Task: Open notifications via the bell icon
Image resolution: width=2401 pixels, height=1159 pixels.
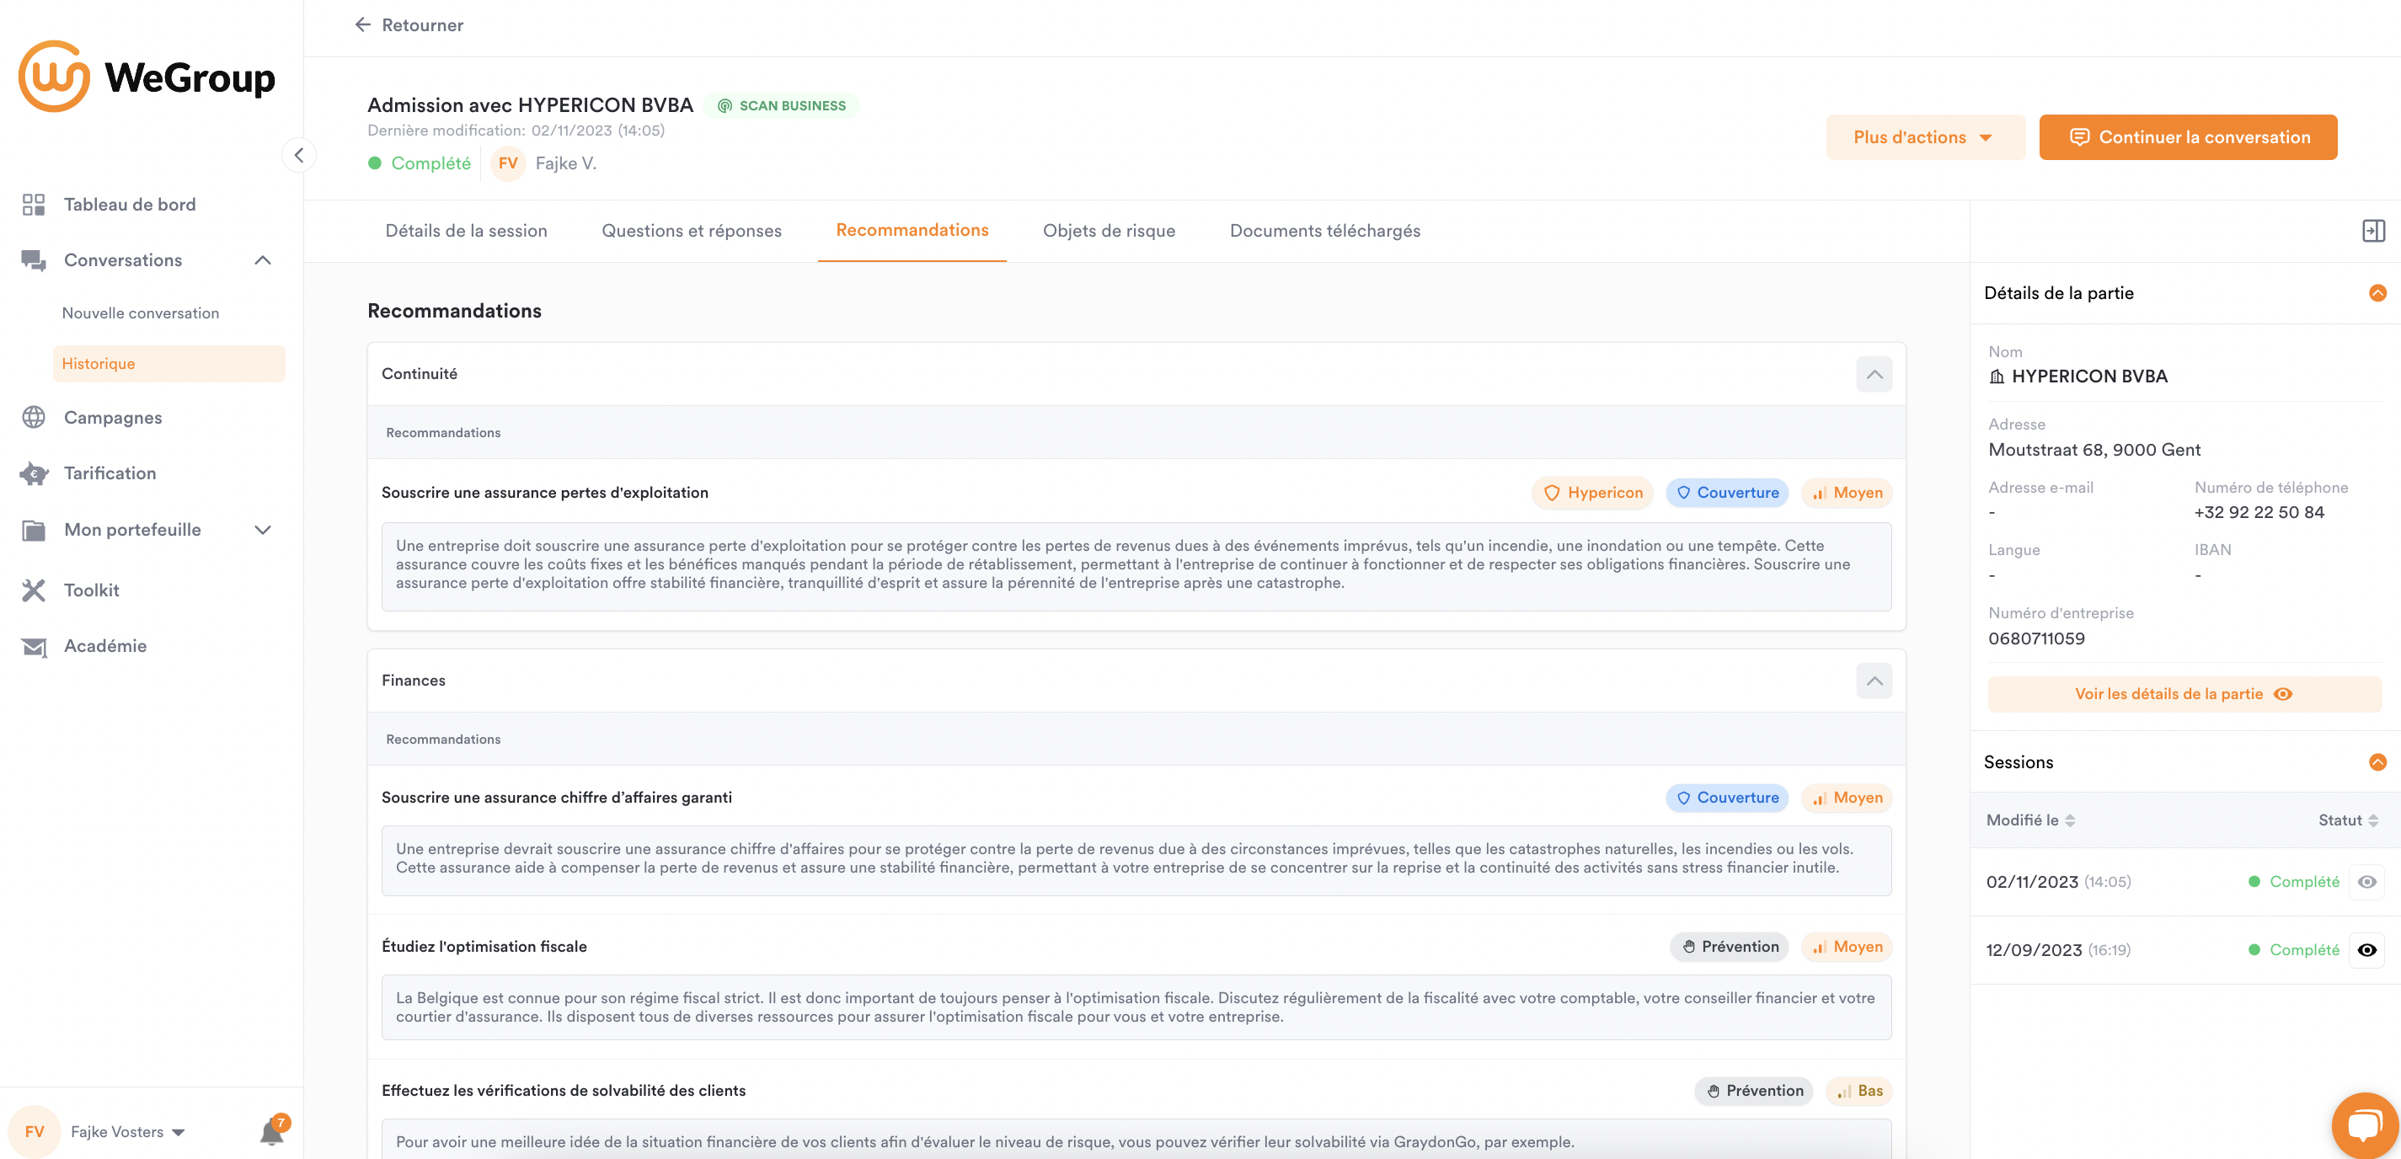Action: [272, 1131]
